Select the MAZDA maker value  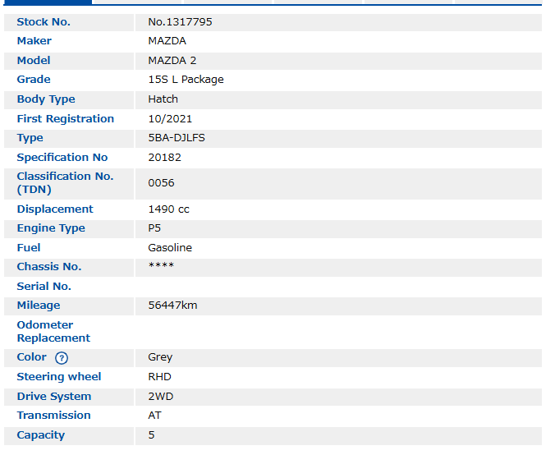pyautogui.click(x=167, y=41)
